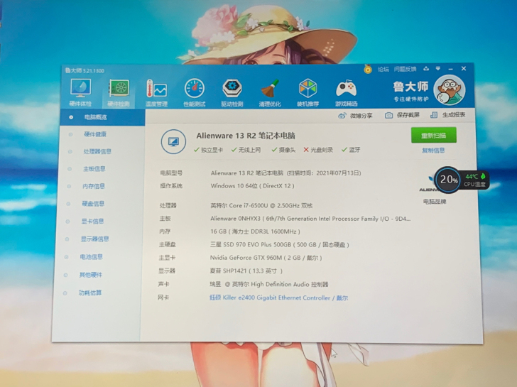
Task: Click 三星 SSD 970 EVO Plus 500GB value
Action: coord(280,244)
